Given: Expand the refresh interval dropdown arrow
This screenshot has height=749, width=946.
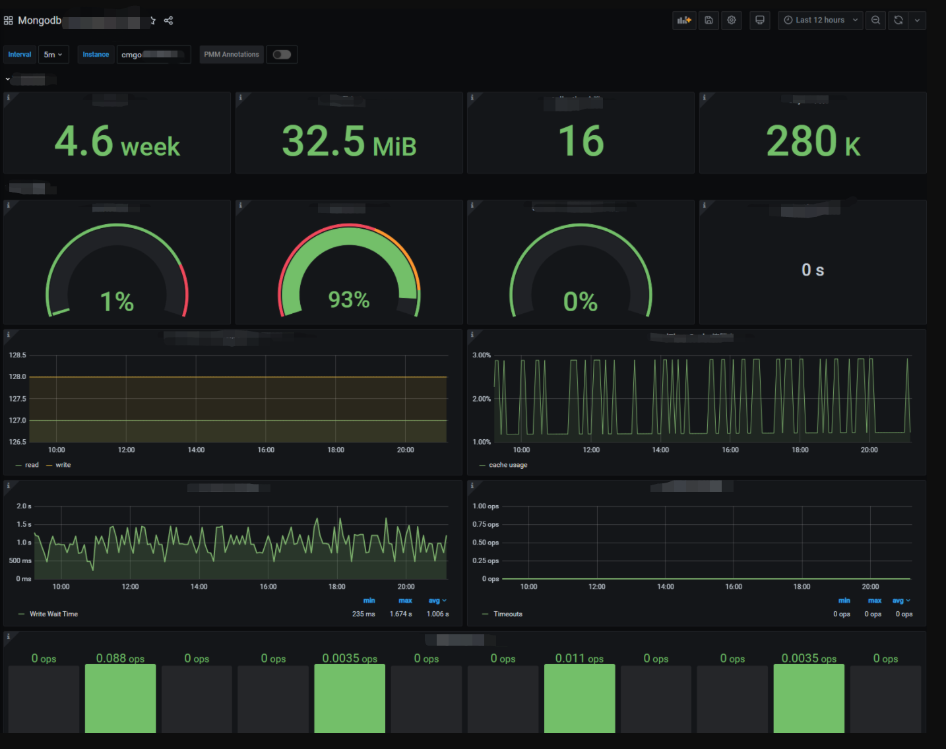Looking at the screenshot, I should point(917,20).
